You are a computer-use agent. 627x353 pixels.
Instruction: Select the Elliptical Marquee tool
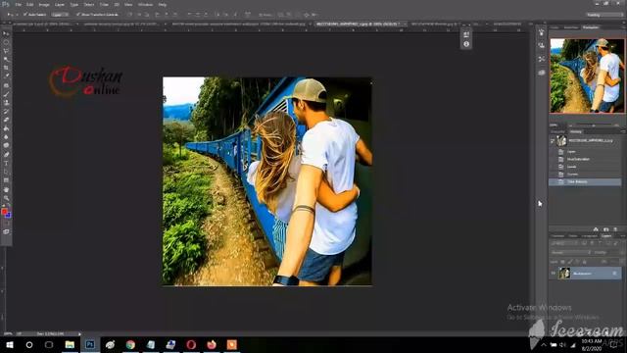point(6,42)
